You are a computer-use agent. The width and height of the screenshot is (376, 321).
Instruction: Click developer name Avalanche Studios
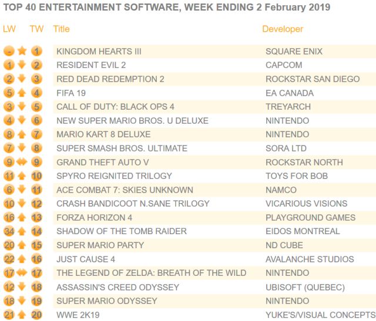coord(310,259)
